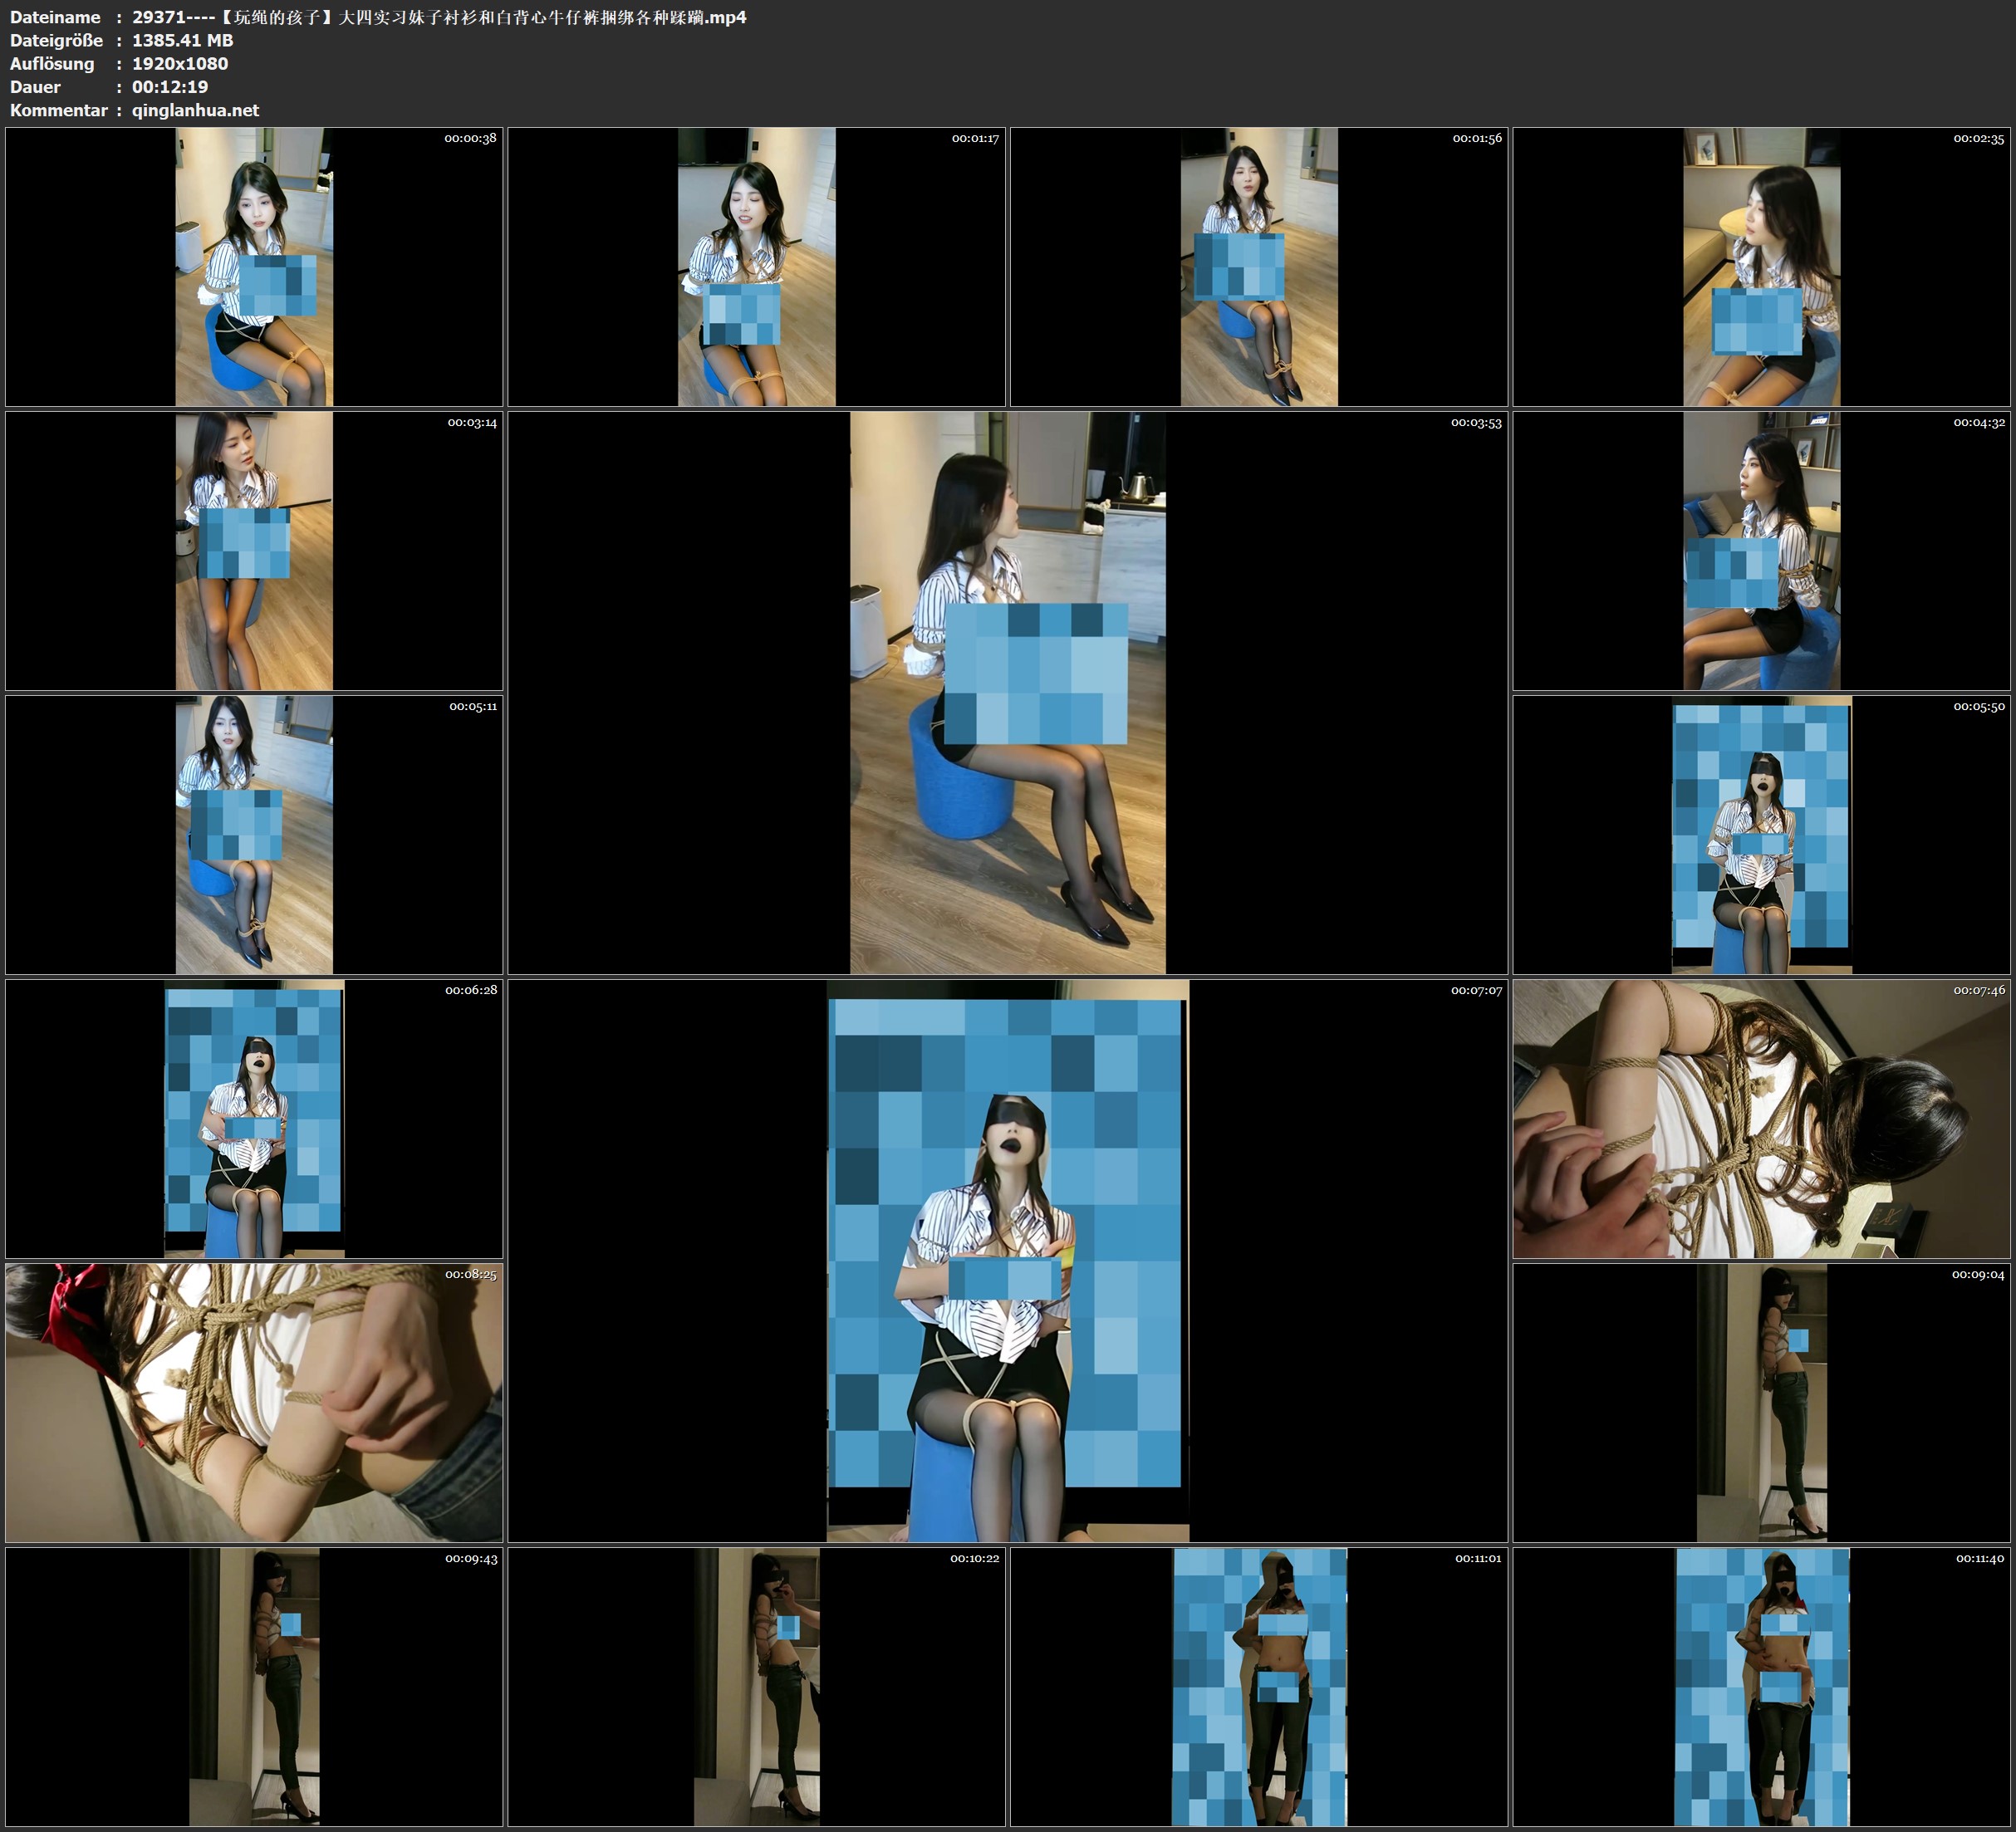Click the frame at 00:02:35
Viewport: 2016px width, 1832px height.
[x=1762, y=266]
